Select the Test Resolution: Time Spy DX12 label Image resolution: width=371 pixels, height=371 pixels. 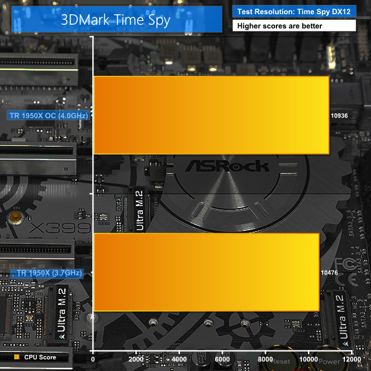294,12
